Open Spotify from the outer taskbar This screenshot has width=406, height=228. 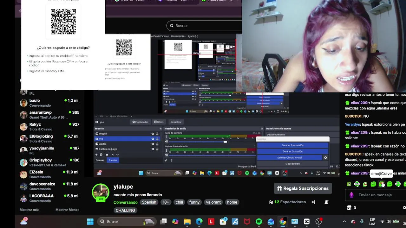click(259, 222)
